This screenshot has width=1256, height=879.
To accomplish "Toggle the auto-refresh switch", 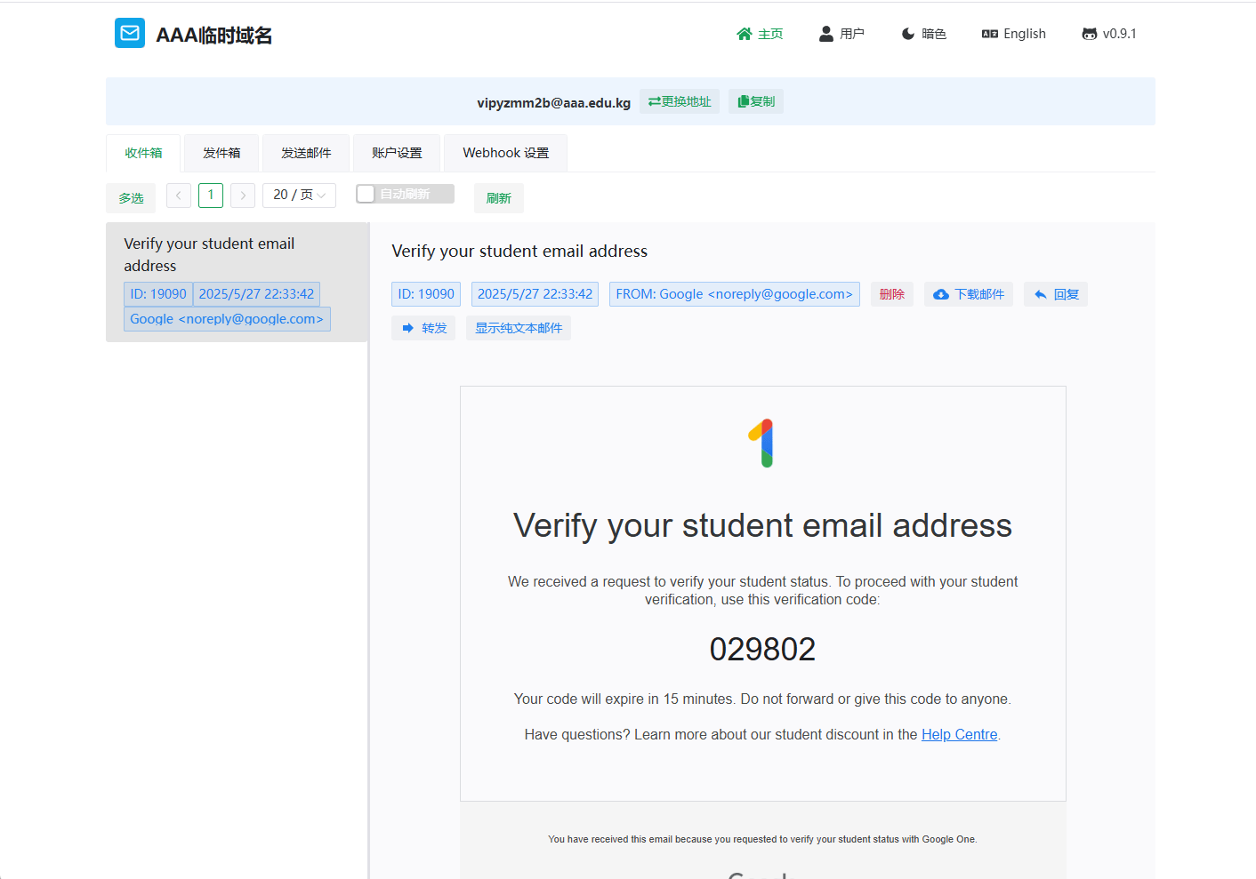I will point(405,194).
